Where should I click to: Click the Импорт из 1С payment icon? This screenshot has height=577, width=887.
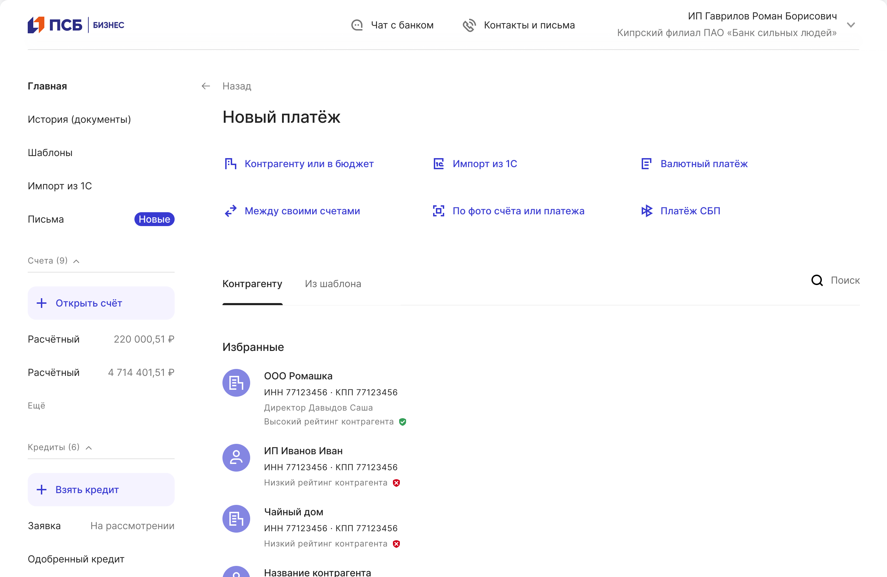pos(438,164)
